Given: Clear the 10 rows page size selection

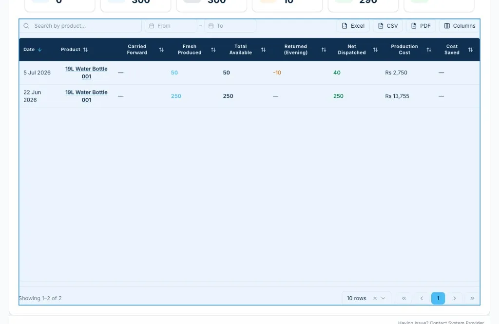Looking at the screenshot, I should 375,298.
